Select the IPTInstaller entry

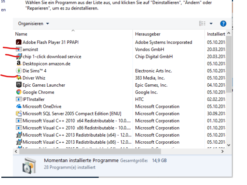(33, 99)
